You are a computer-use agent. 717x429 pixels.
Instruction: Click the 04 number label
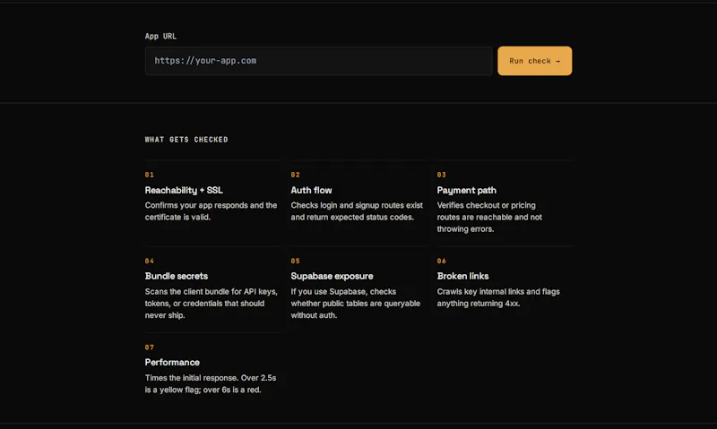(150, 261)
